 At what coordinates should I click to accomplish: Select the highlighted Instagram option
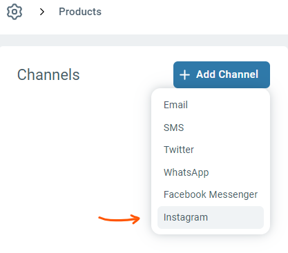coord(211,217)
